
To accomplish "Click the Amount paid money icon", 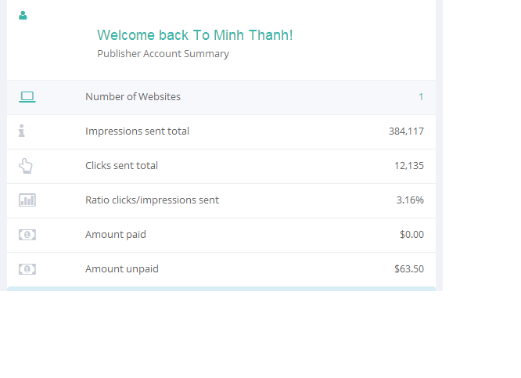I will (27, 235).
